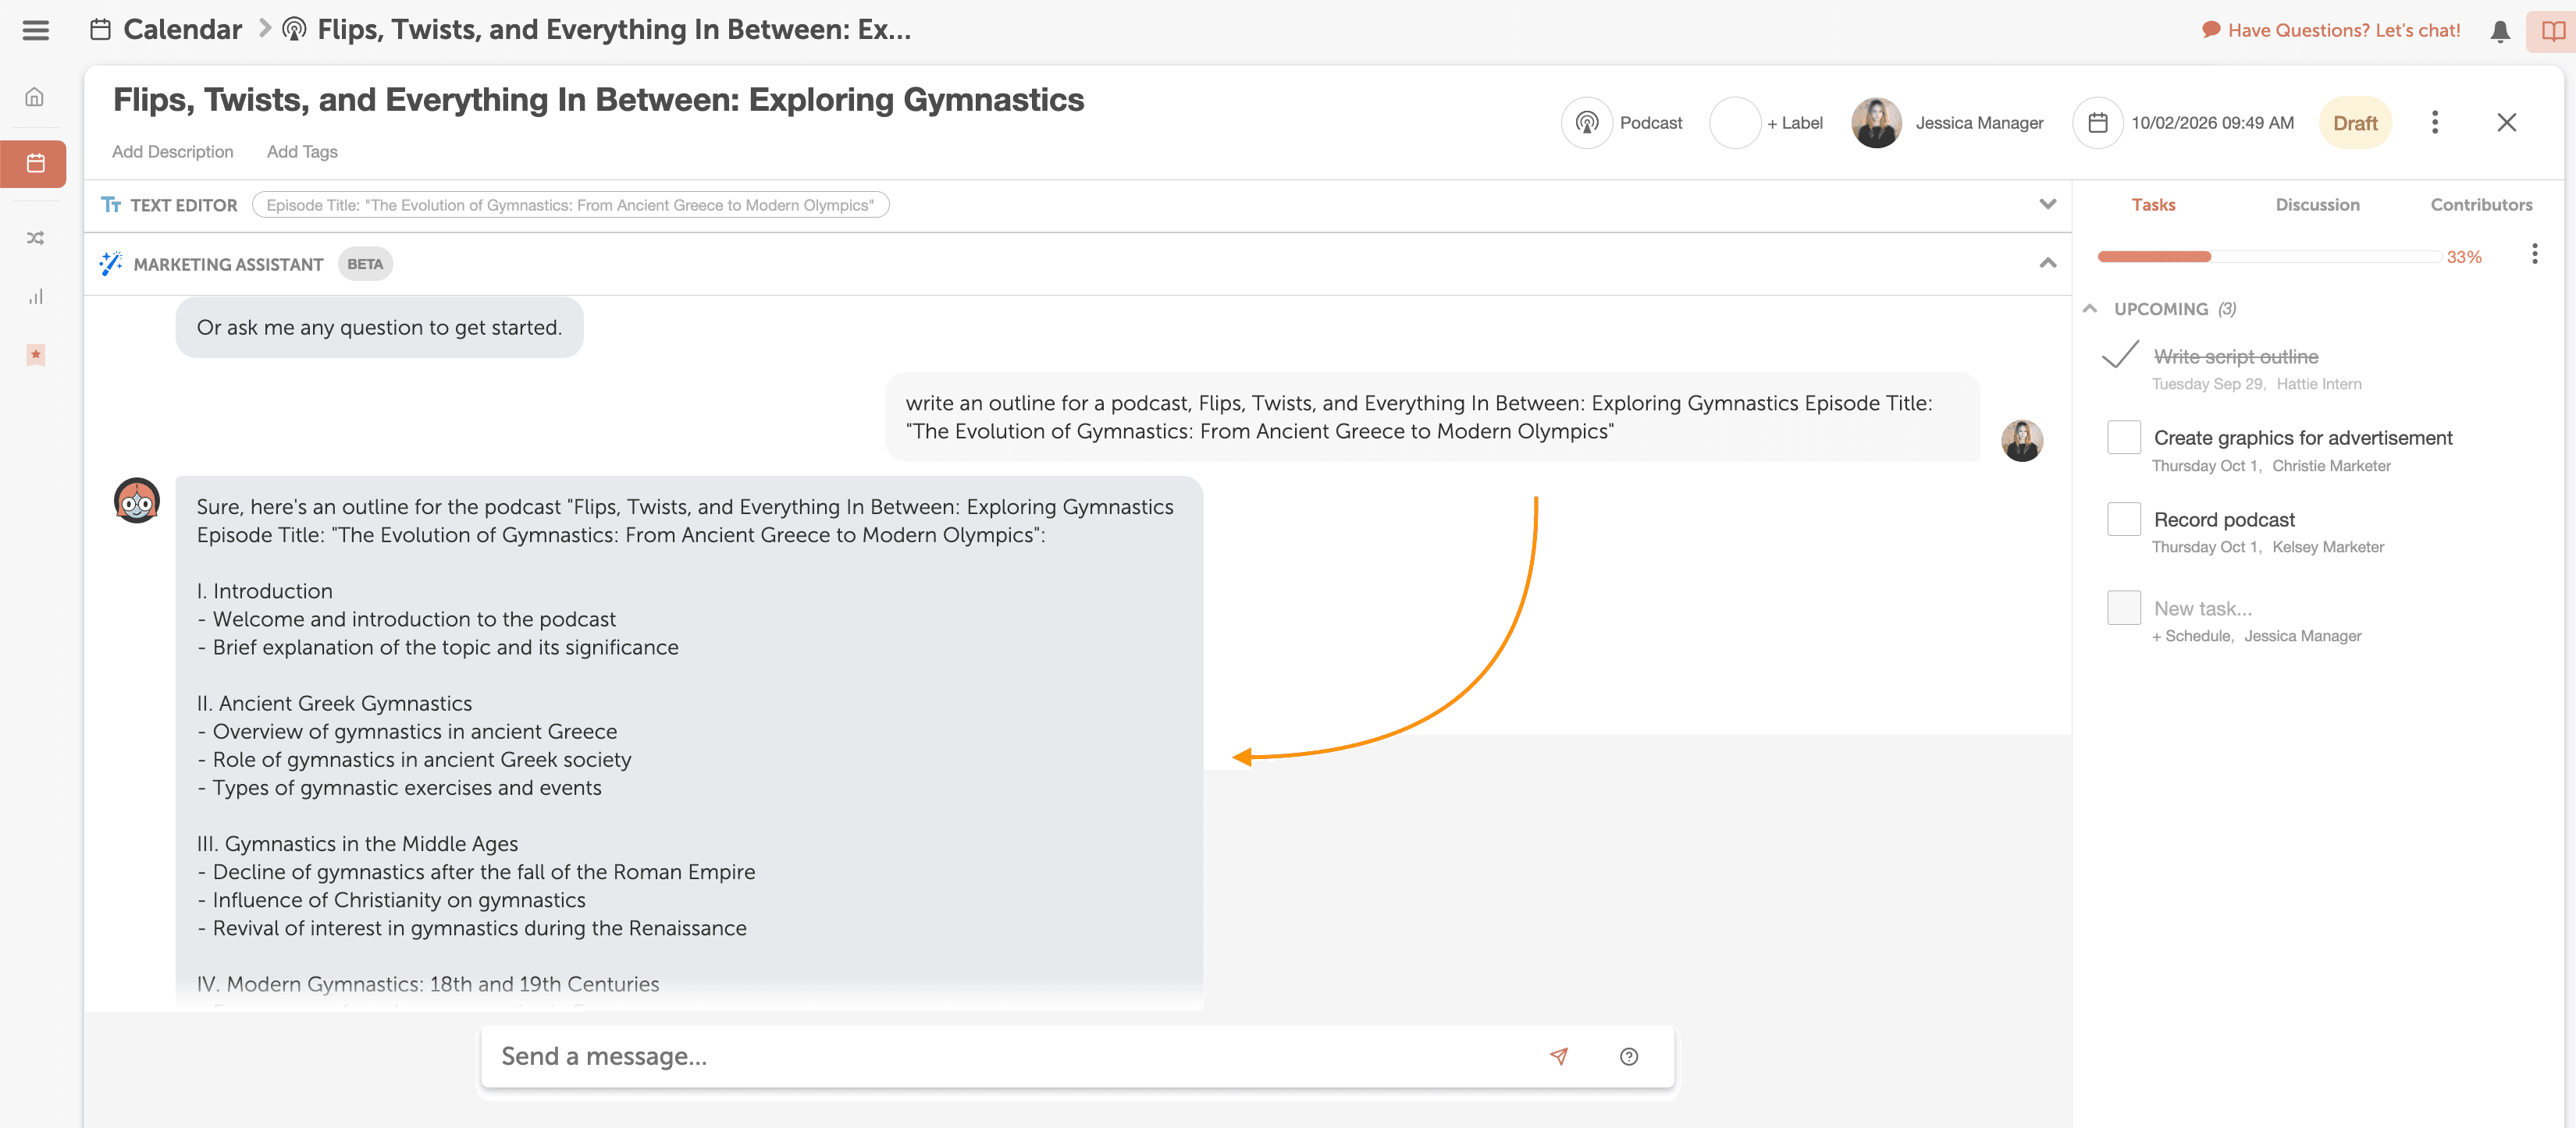Send the message with paper plane icon
Viewport: 2576px width, 1128px height.
(1558, 1056)
